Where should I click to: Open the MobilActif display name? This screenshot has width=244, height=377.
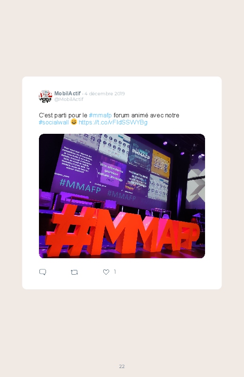pos(67,93)
